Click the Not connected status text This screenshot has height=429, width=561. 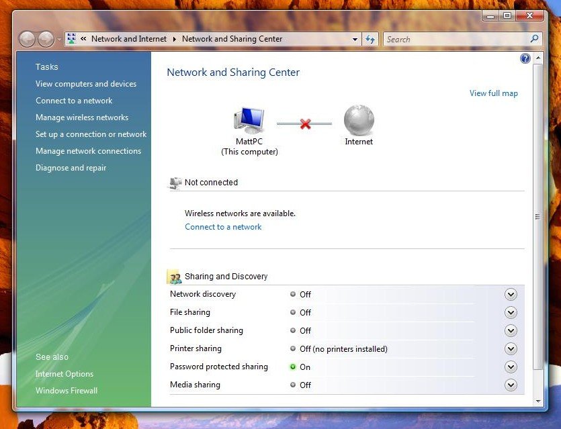pyautogui.click(x=211, y=183)
